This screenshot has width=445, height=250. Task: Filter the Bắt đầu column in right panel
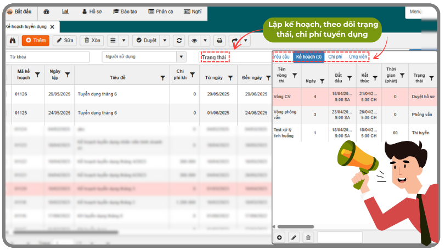click(x=350, y=78)
